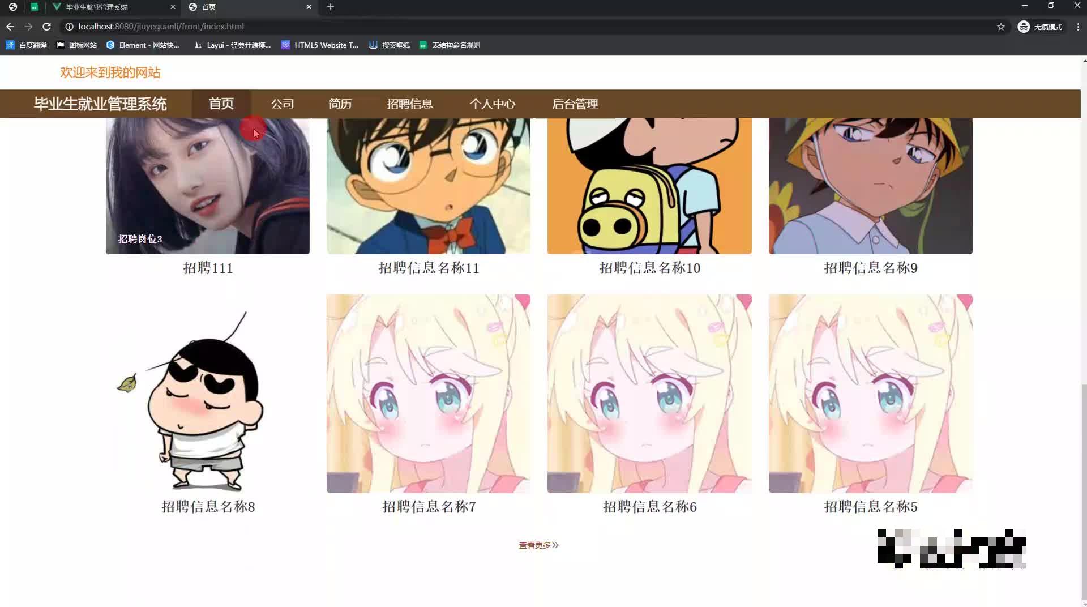View site information icon in address bar
Image resolution: width=1087 pixels, height=607 pixels.
(69, 27)
